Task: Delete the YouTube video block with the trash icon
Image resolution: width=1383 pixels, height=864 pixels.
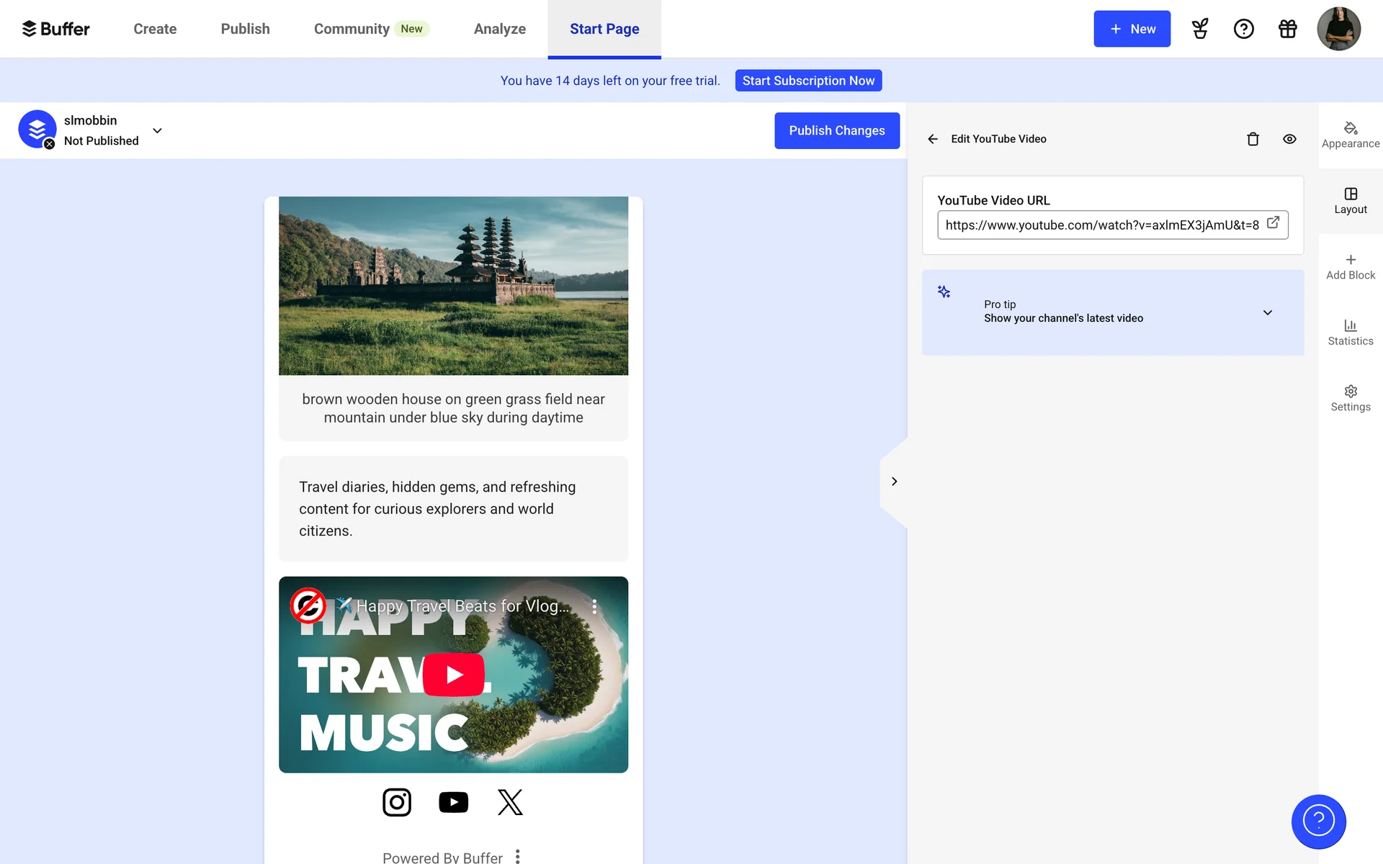Action: click(1253, 139)
